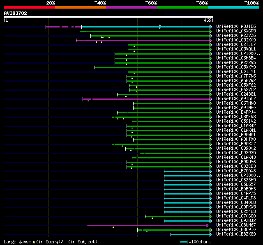Select the UniRef100_A8HTX0 label
Viewport: 263px width, 245px height.
(236, 140)
